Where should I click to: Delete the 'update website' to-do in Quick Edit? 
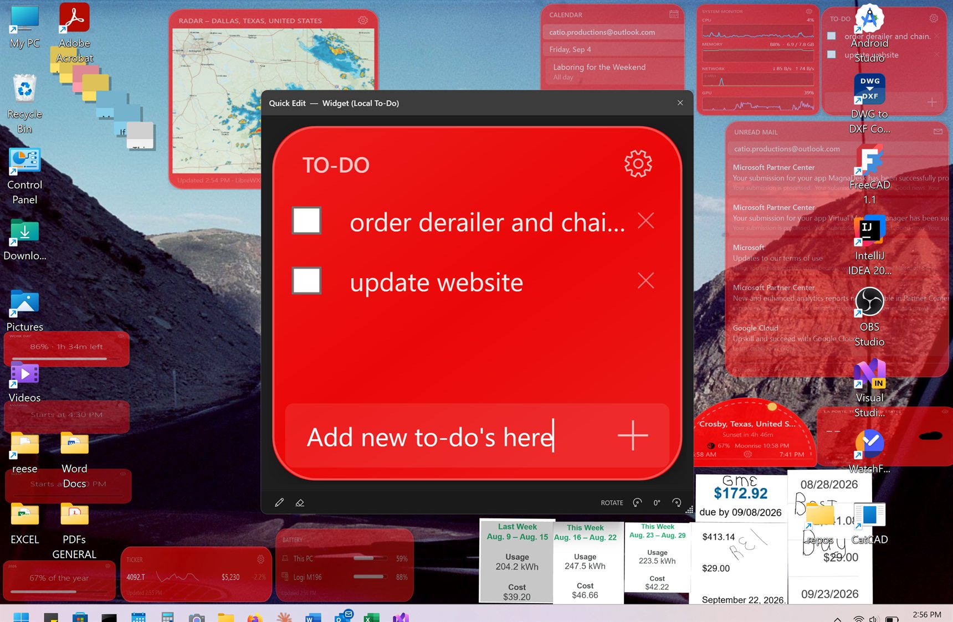point(645,280)
